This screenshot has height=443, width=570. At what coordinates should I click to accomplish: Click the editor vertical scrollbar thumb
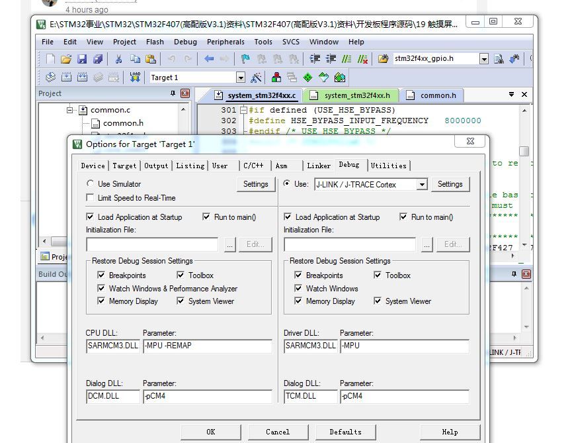point(524,151)
